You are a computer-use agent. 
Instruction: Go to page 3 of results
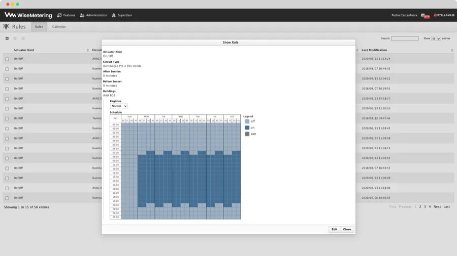click(x=425, y=206)
